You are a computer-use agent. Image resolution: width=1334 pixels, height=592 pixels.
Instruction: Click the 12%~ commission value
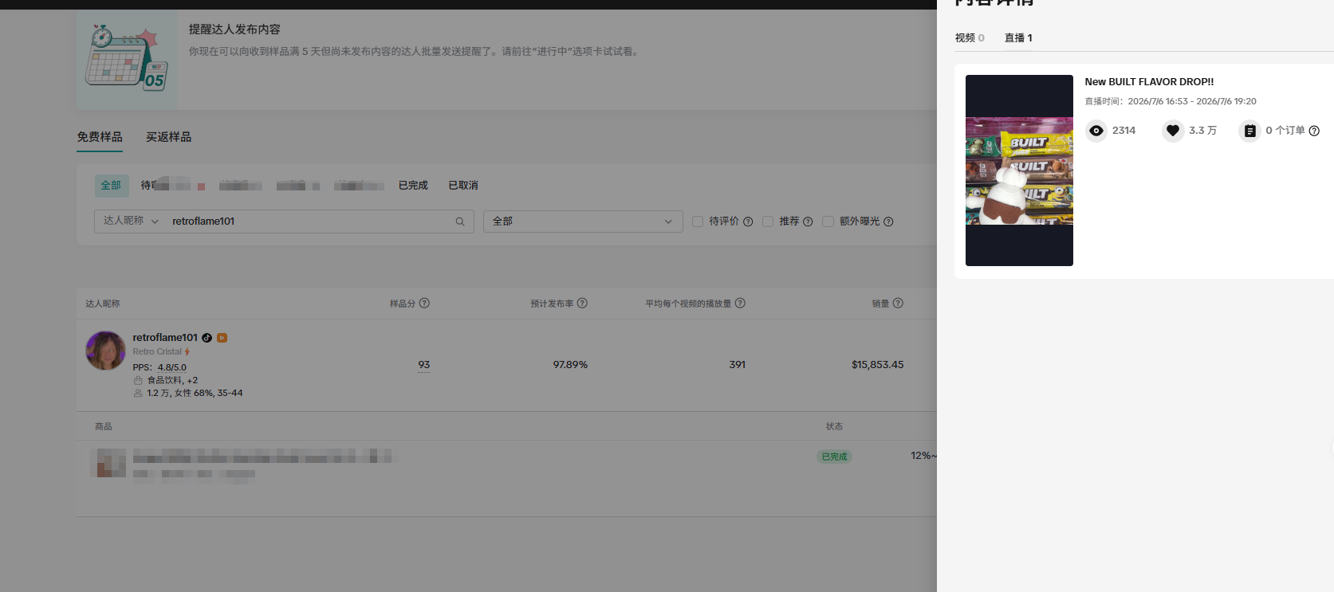tap(923, 456)
